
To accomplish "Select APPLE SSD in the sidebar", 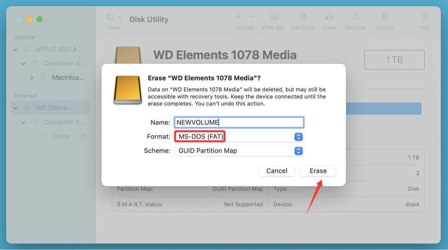I will click(x=59, y=49).
